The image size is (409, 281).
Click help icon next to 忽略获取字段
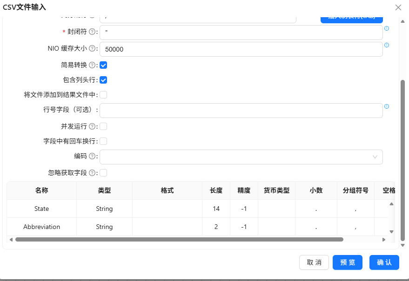point(92,173)
